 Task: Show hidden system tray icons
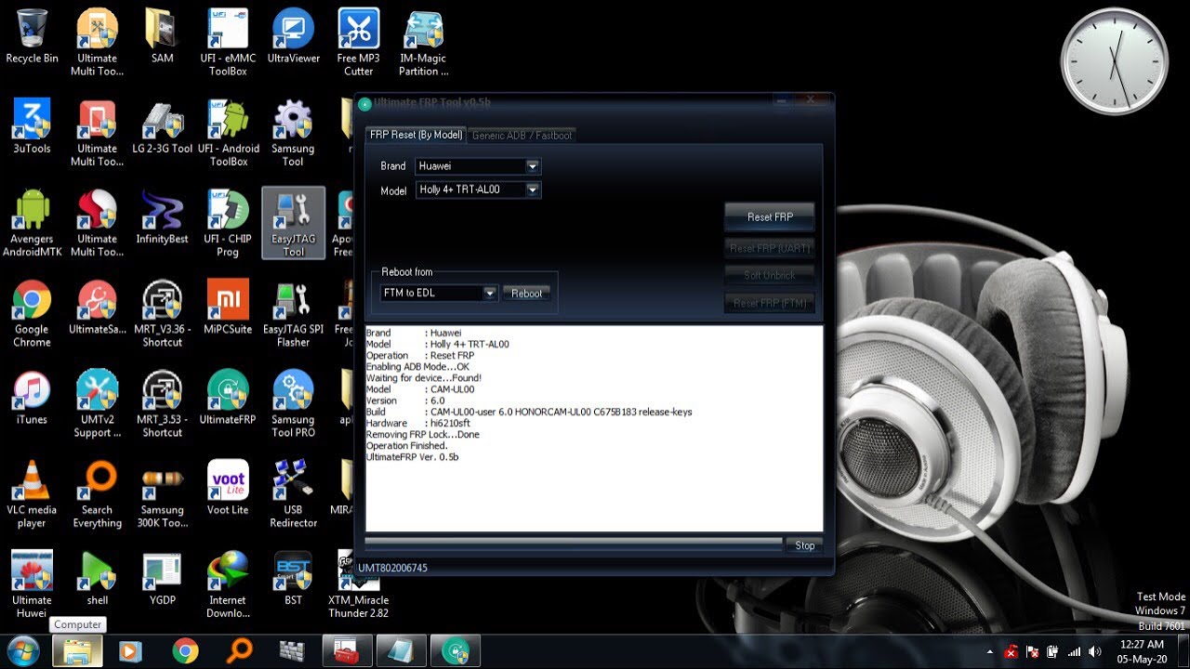tap(991, 651)
